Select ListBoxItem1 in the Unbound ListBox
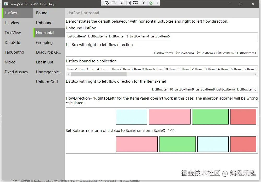261x182 pixels. coord(77,36)
